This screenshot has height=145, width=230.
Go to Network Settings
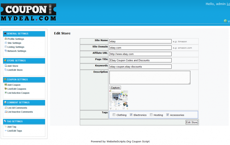pyautogui.click(x=17, y=51)
